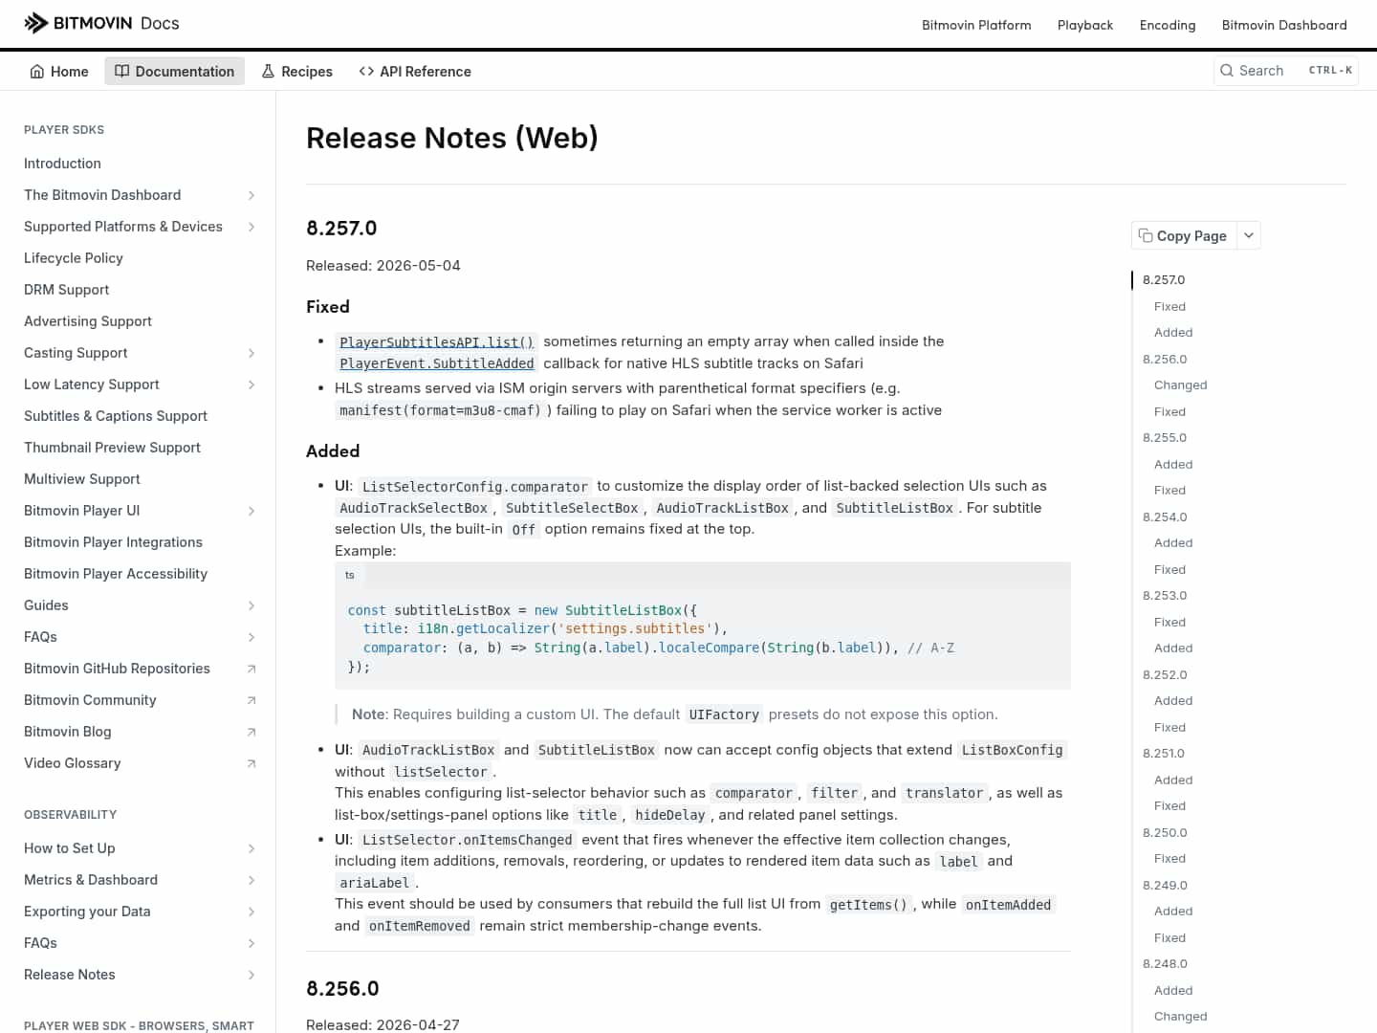Open Bitmovin Player Accessibility sidebar link
This screenshot has width=1377, height=1033.
coord(116,574)
